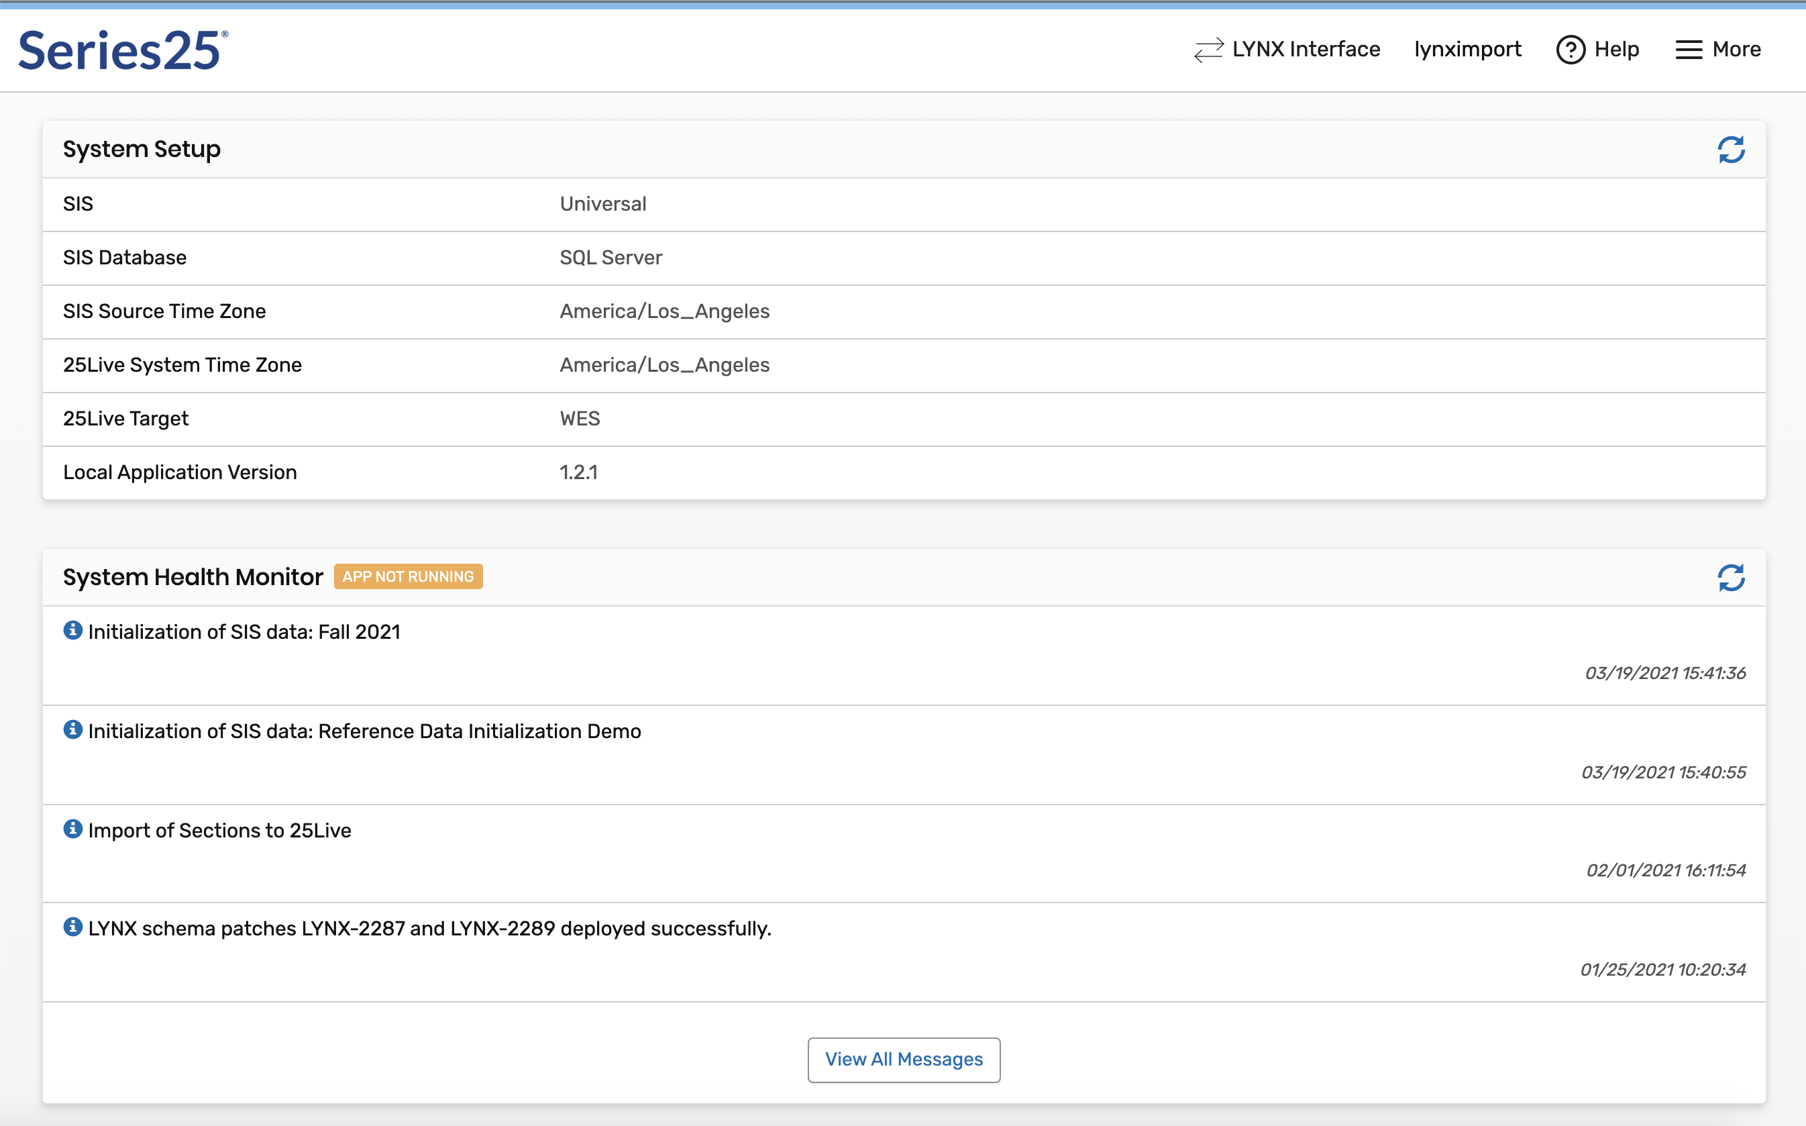Click the View All Messages button
Viewport: 1806px width, 1126px height.
tap(904, 1059)
